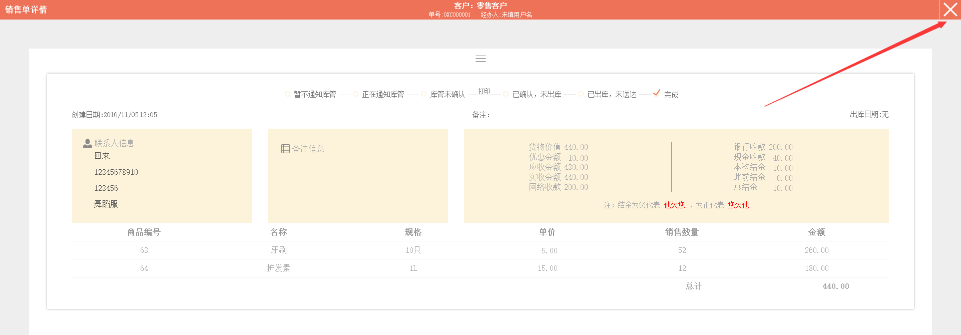
Task: Click the notes info table icon
Action: 285,149
